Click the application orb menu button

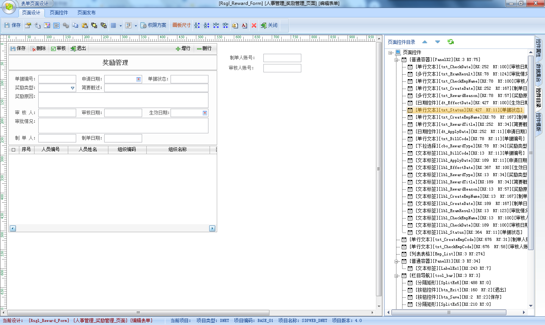(8, 7)
